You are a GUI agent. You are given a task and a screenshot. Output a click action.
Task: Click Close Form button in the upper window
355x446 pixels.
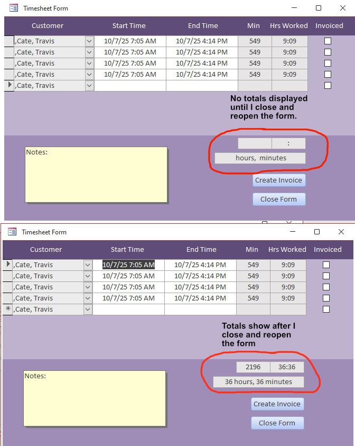click(x=279, y=199)
